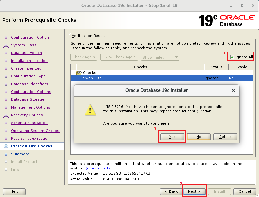Click the Prerequisite Checks step bullet

[x=6, y=146]
